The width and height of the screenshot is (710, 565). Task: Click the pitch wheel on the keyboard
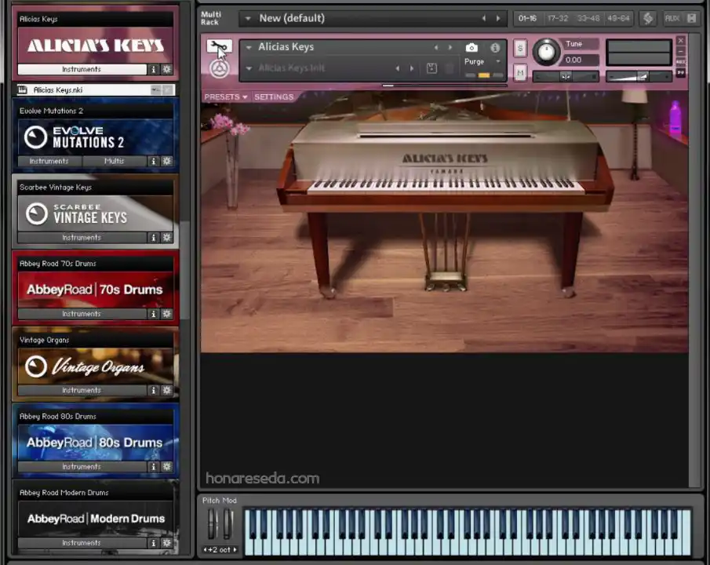coord(213,523)
